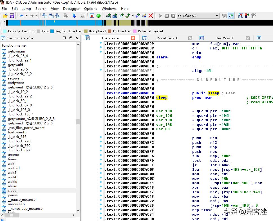
Task: Click the red X delete icon
Action: point(151,16)
